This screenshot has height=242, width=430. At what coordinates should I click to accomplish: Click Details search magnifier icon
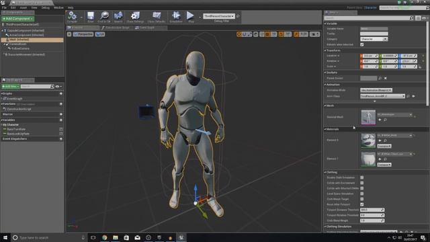[411, 18]
